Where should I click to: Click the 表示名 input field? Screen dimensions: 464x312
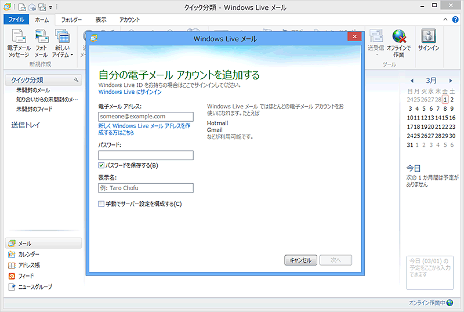click(x=146, y=188)
